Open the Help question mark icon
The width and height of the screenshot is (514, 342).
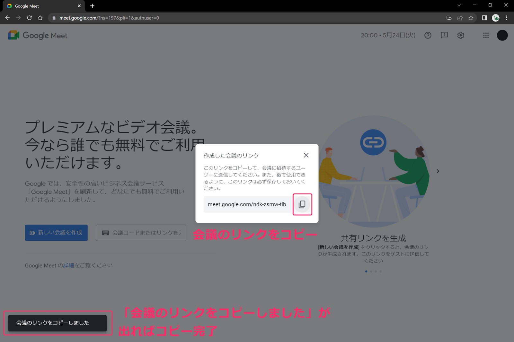click(x=428, y=35)
